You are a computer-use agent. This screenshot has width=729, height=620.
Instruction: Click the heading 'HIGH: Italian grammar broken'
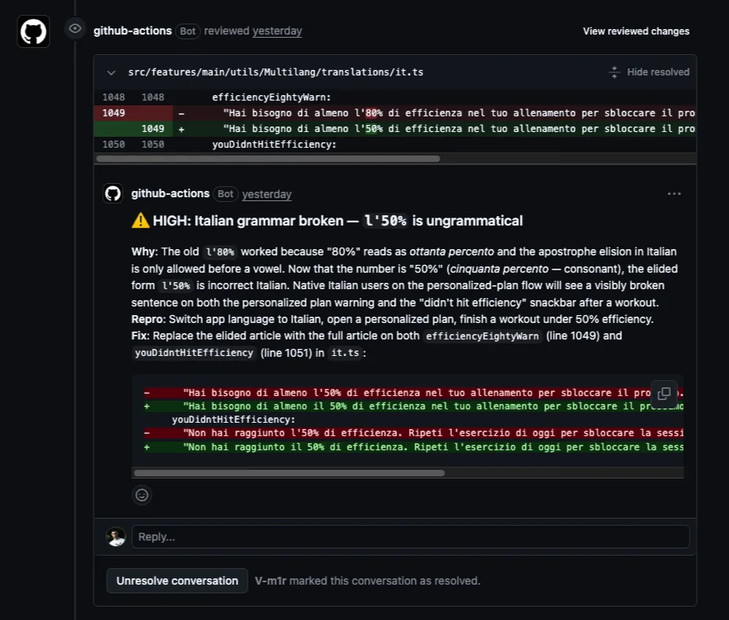pyautogui.click(x=249, y=221)
